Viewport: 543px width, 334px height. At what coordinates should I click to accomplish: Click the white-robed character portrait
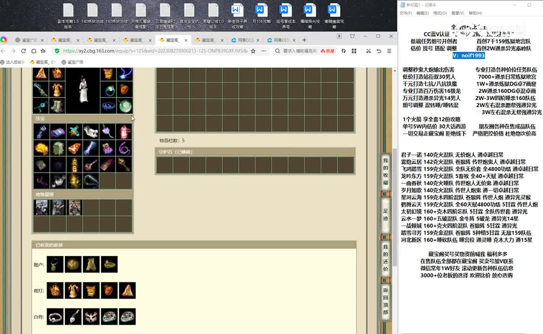[x=83, y=90]
